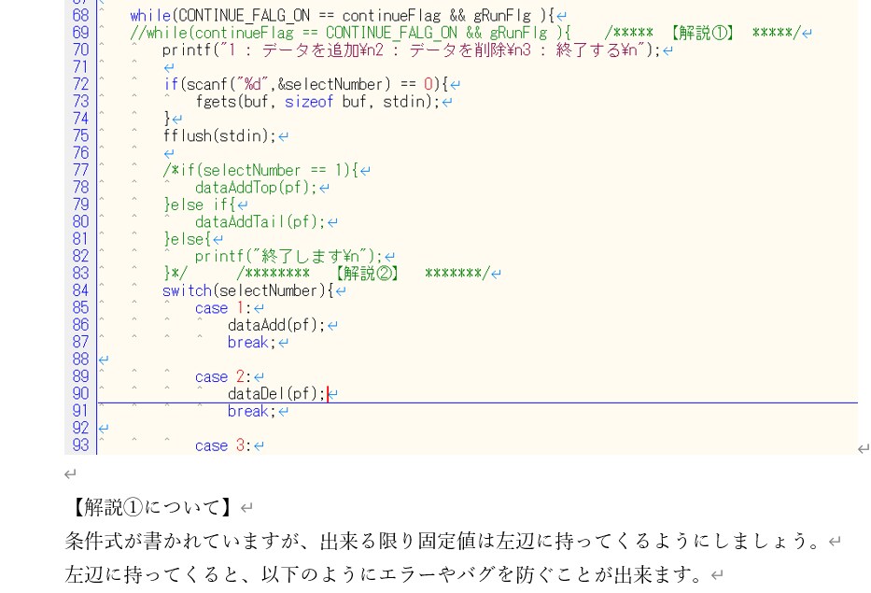Click the dataAdd(pf); line

click(x=276, y=325)
